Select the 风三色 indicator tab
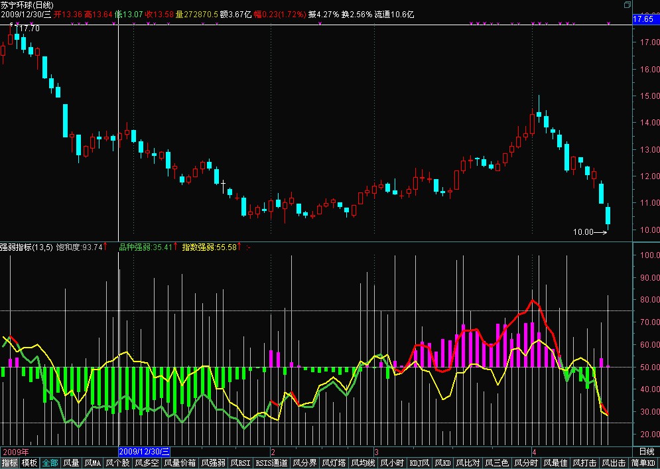The width and height of the screenshot is (660, 469). click(497, 463)
